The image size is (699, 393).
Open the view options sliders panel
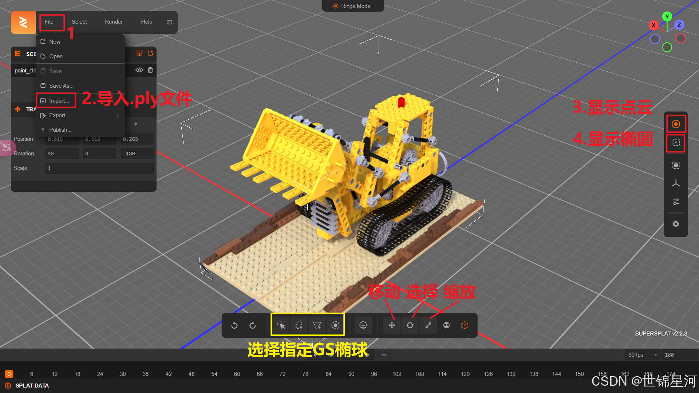point(676,202)
